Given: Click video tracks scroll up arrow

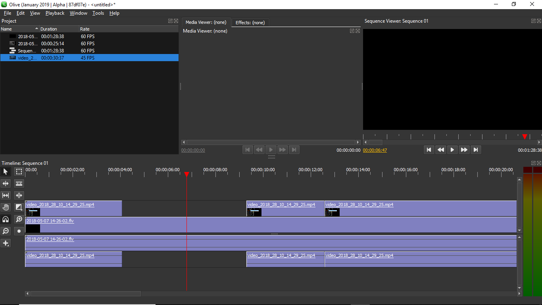Looking at the screenshot, I should pyautogui.click(x=519, y=180).
